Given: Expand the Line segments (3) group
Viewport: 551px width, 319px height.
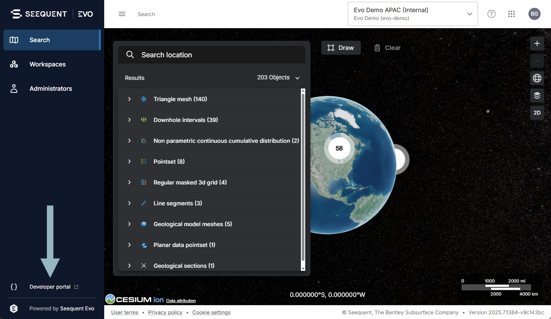Looking at the screenshot, I should point(129,203).
